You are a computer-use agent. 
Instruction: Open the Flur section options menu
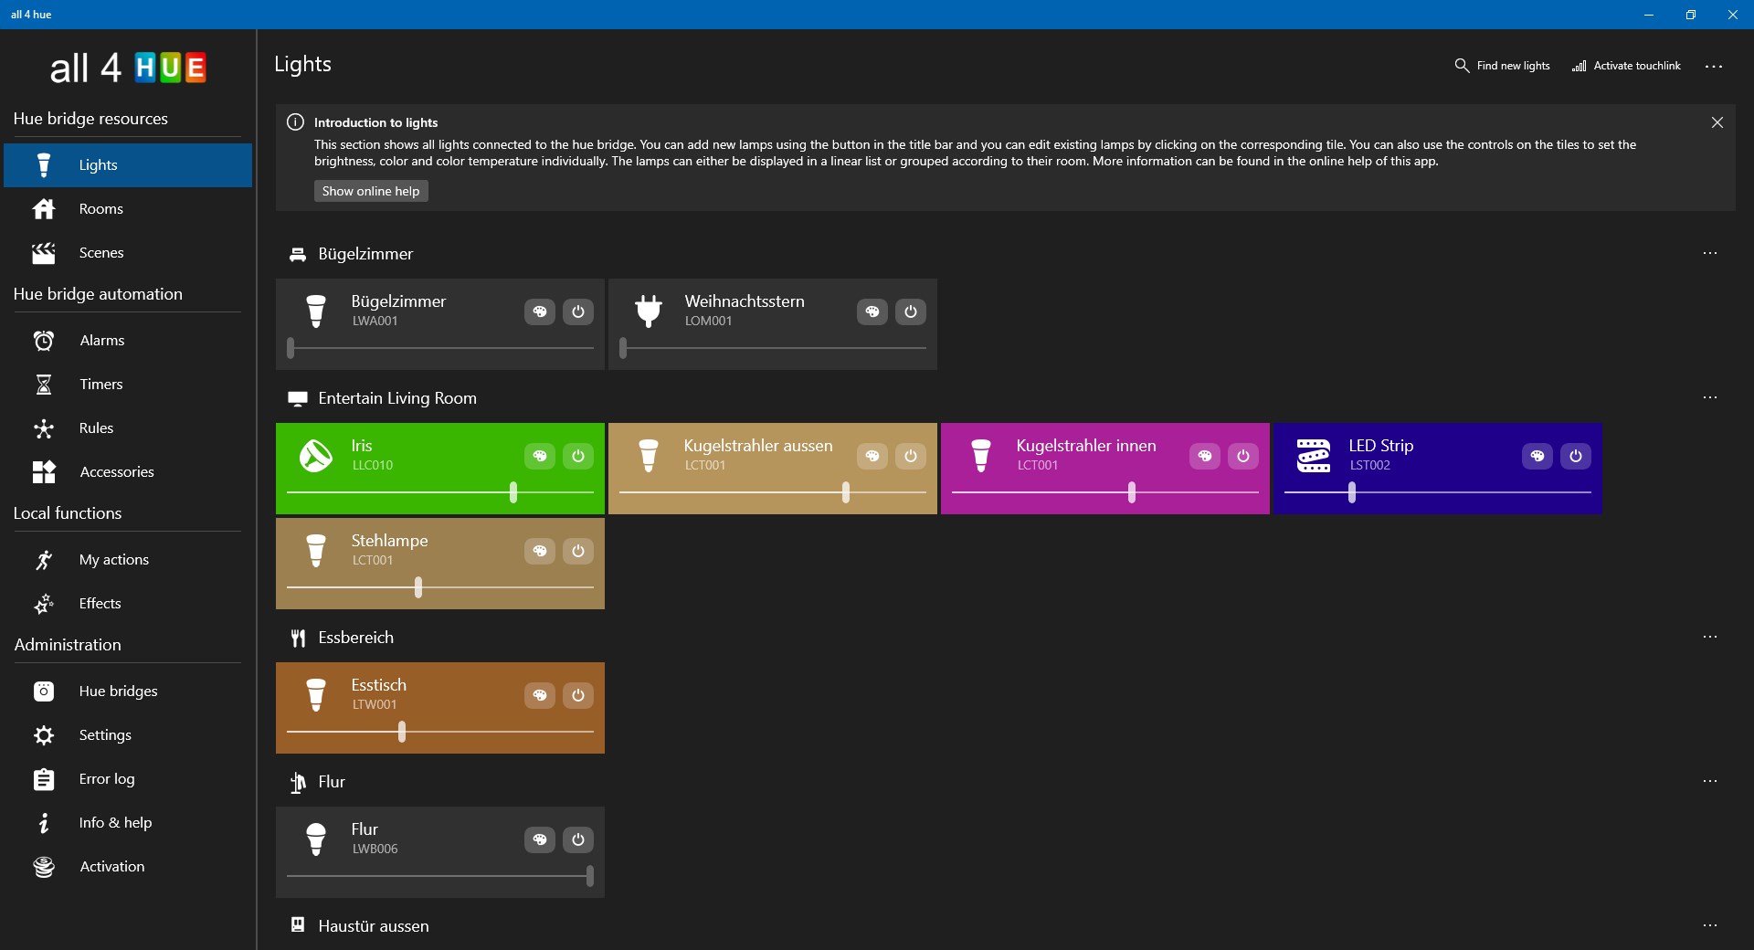[x=1710, y=781]
